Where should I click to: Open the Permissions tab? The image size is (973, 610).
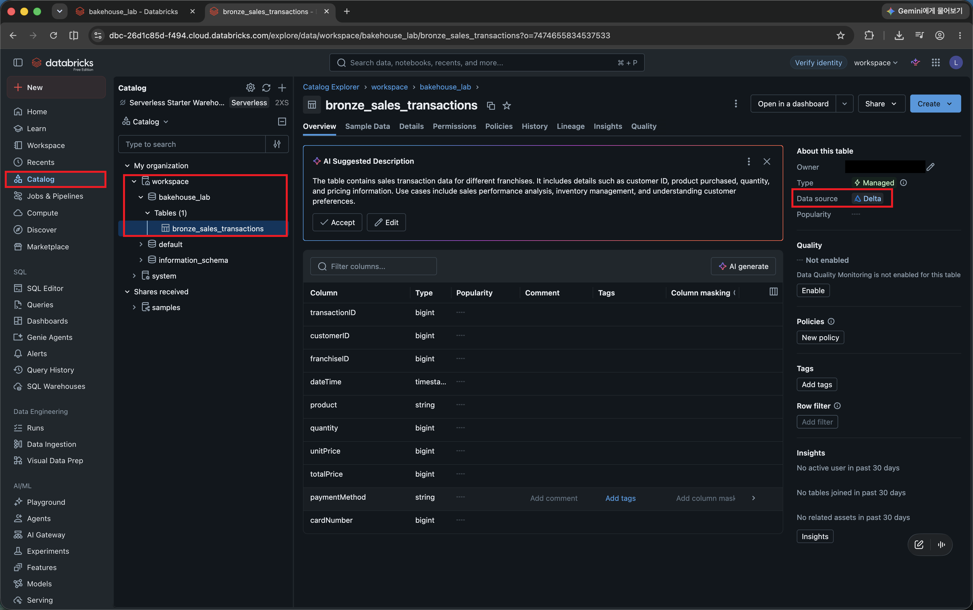tap(454, 126)
